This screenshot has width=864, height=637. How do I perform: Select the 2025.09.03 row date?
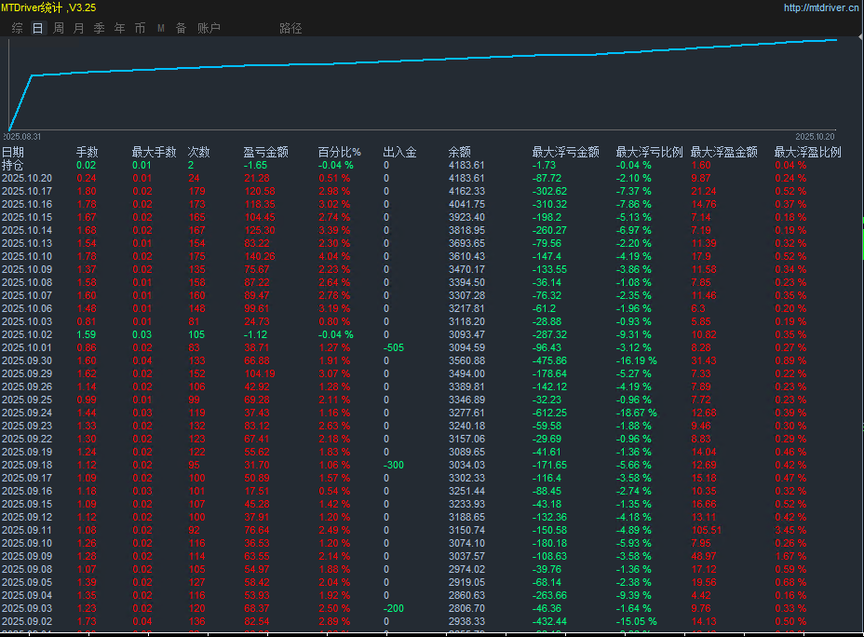pos(27,608)
